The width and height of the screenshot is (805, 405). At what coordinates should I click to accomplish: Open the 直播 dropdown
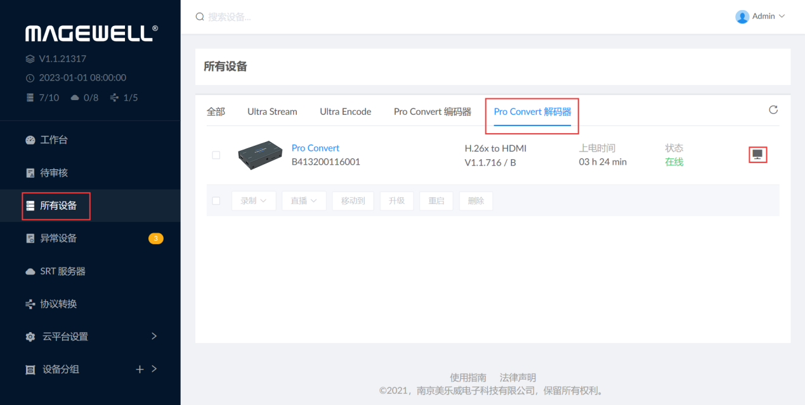[304, 201]
